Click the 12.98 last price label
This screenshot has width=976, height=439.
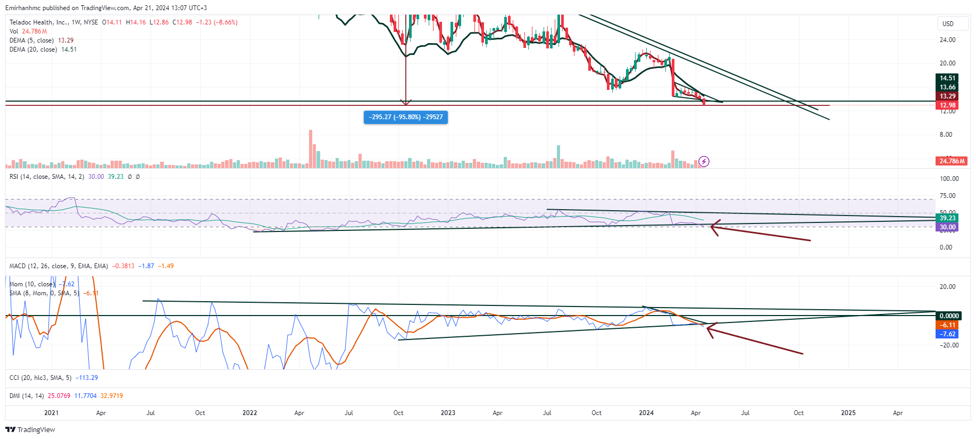[x=947, y=105]
